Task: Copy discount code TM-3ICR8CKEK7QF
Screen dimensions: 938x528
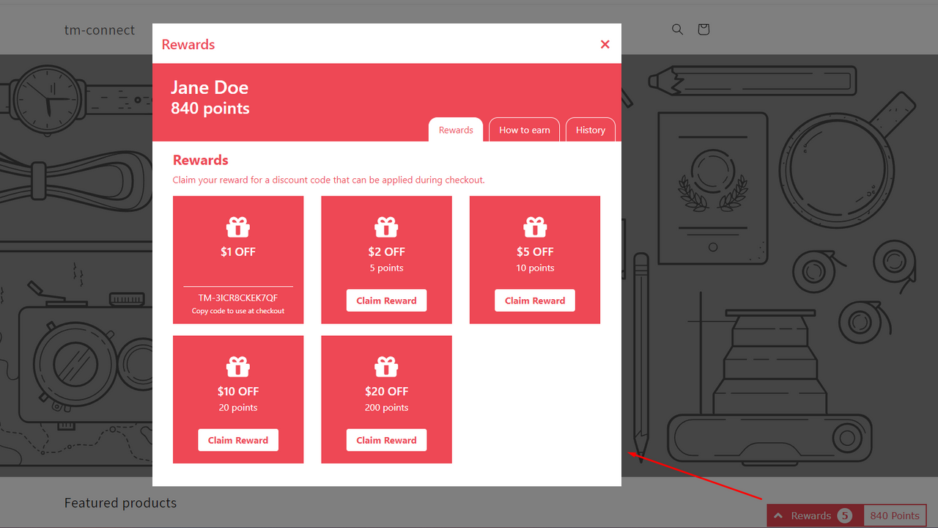Action: coord(238,298)
